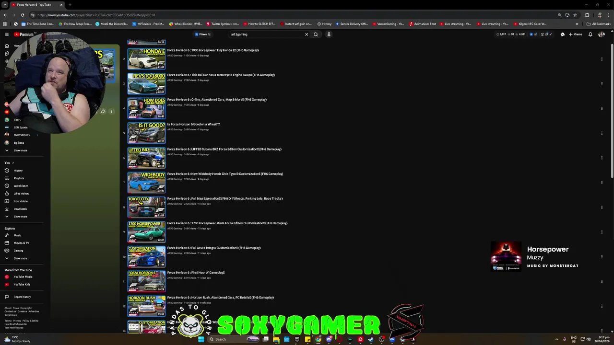Screen dimensions: 614x345
Task: Open YouTube Kids link
Action: [x=22, y=285]
